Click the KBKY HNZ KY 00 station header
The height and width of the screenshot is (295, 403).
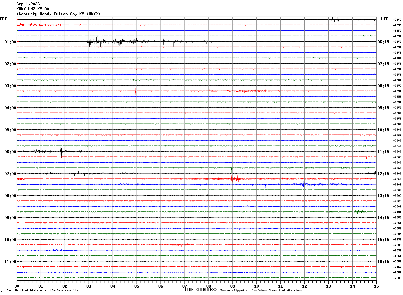(x=33, y=9)
